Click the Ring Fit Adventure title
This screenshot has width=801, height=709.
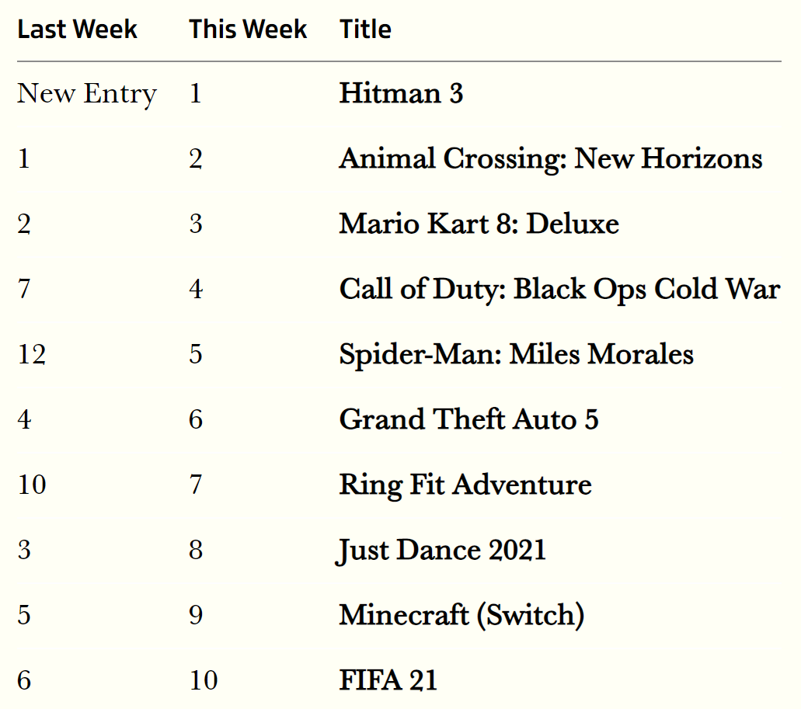(465, 485)
